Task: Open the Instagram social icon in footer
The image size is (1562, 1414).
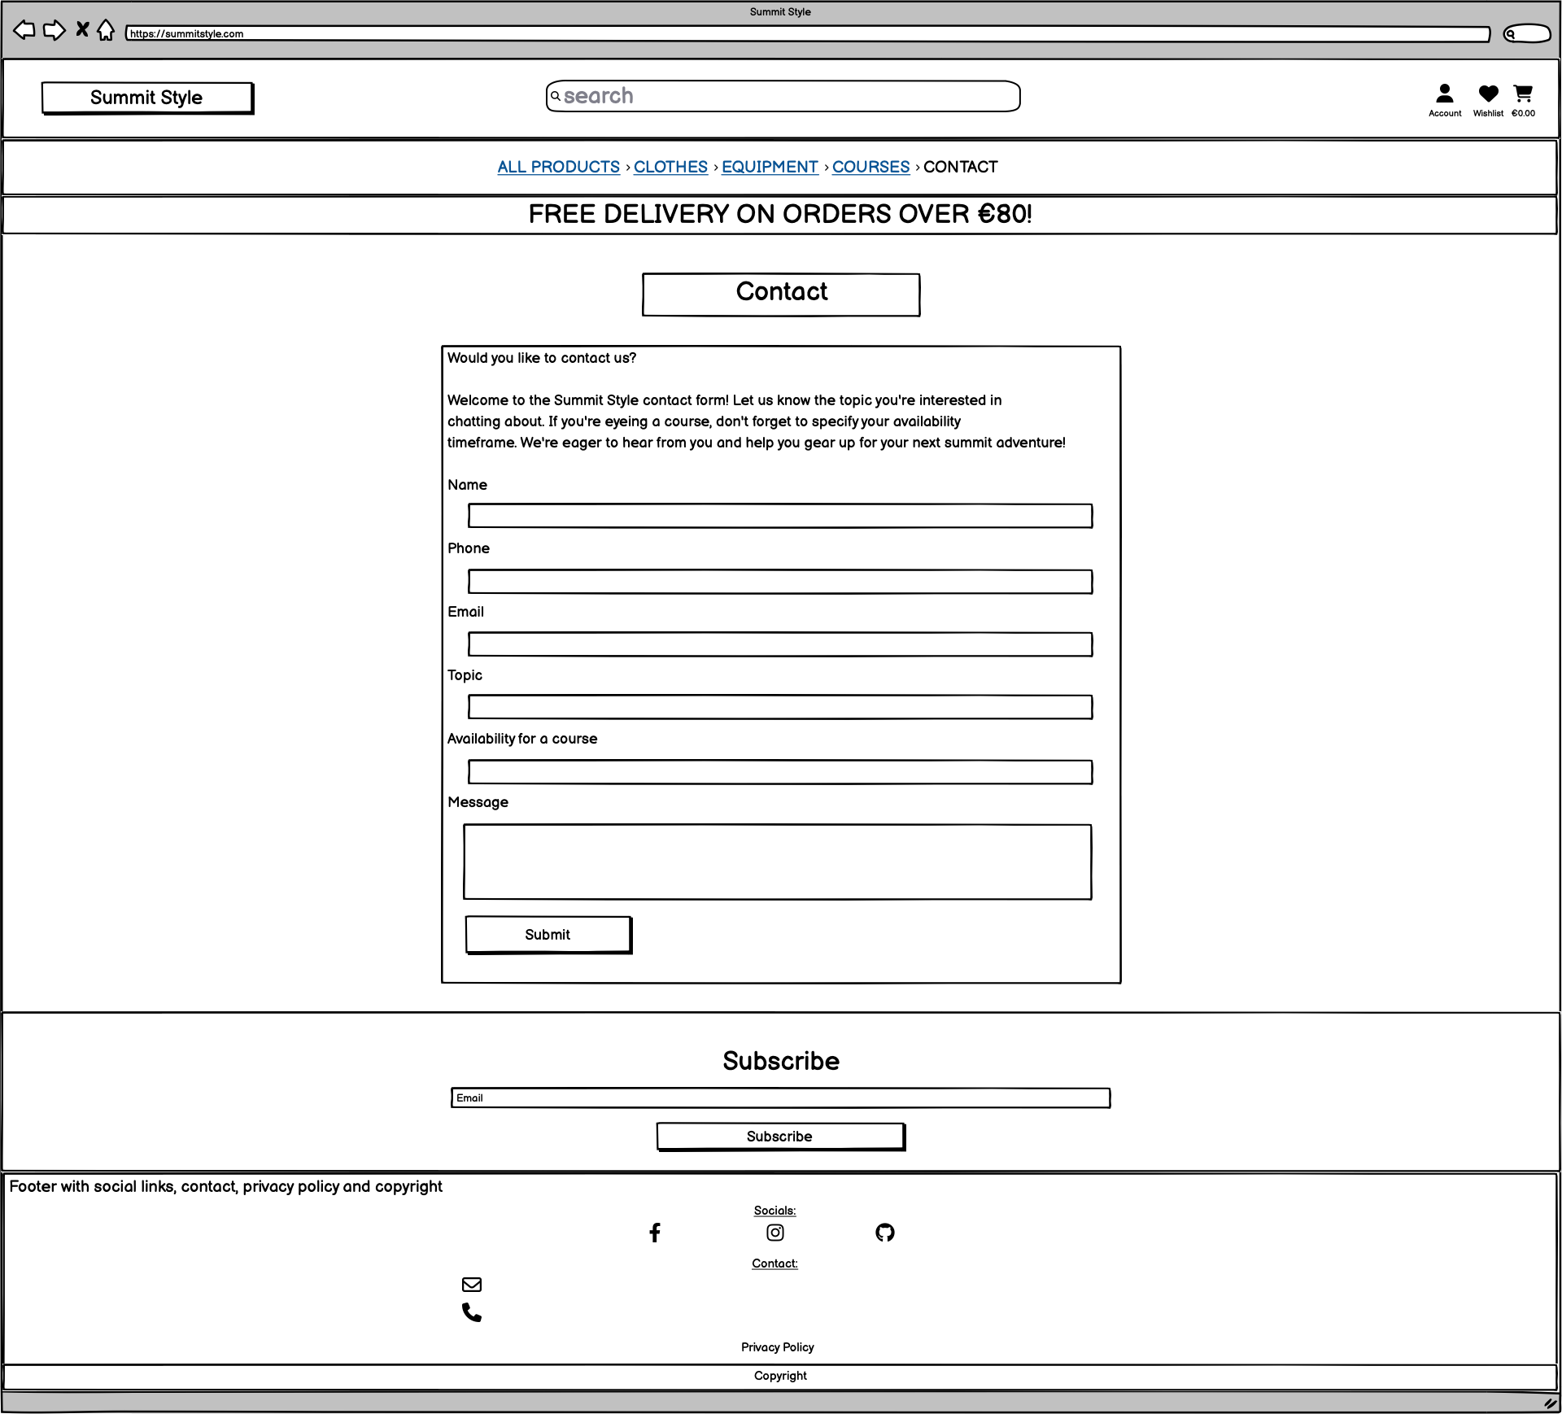Action: tap(775, 1233)
